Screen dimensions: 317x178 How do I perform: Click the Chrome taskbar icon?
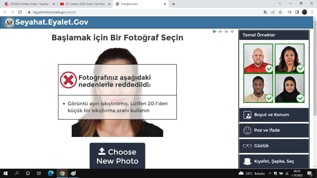[62, 174]
